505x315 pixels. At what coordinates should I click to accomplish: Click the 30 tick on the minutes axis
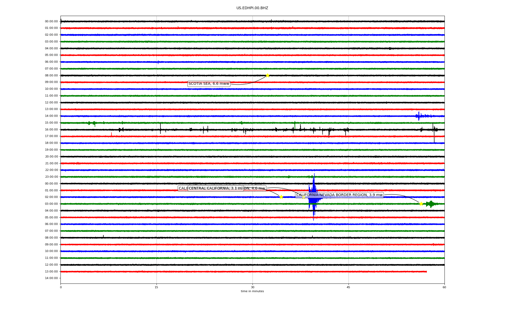tap(252, 287)
